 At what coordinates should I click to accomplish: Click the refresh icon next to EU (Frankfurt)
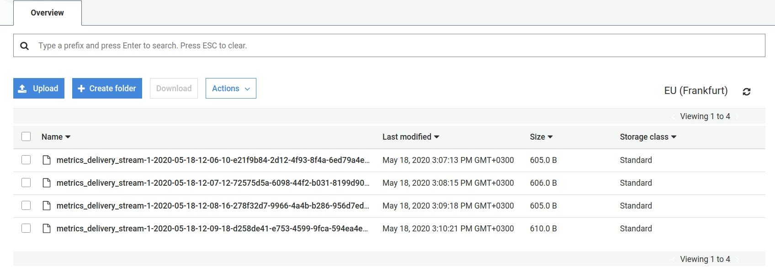coord(747,91)
